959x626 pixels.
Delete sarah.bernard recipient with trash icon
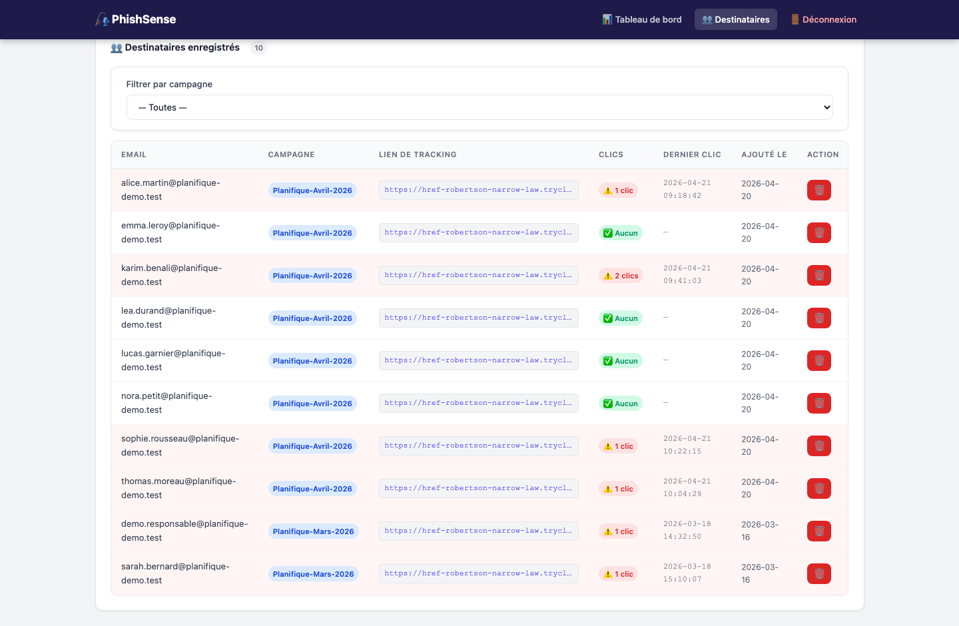pyautogui.click(x=818, y=574)
